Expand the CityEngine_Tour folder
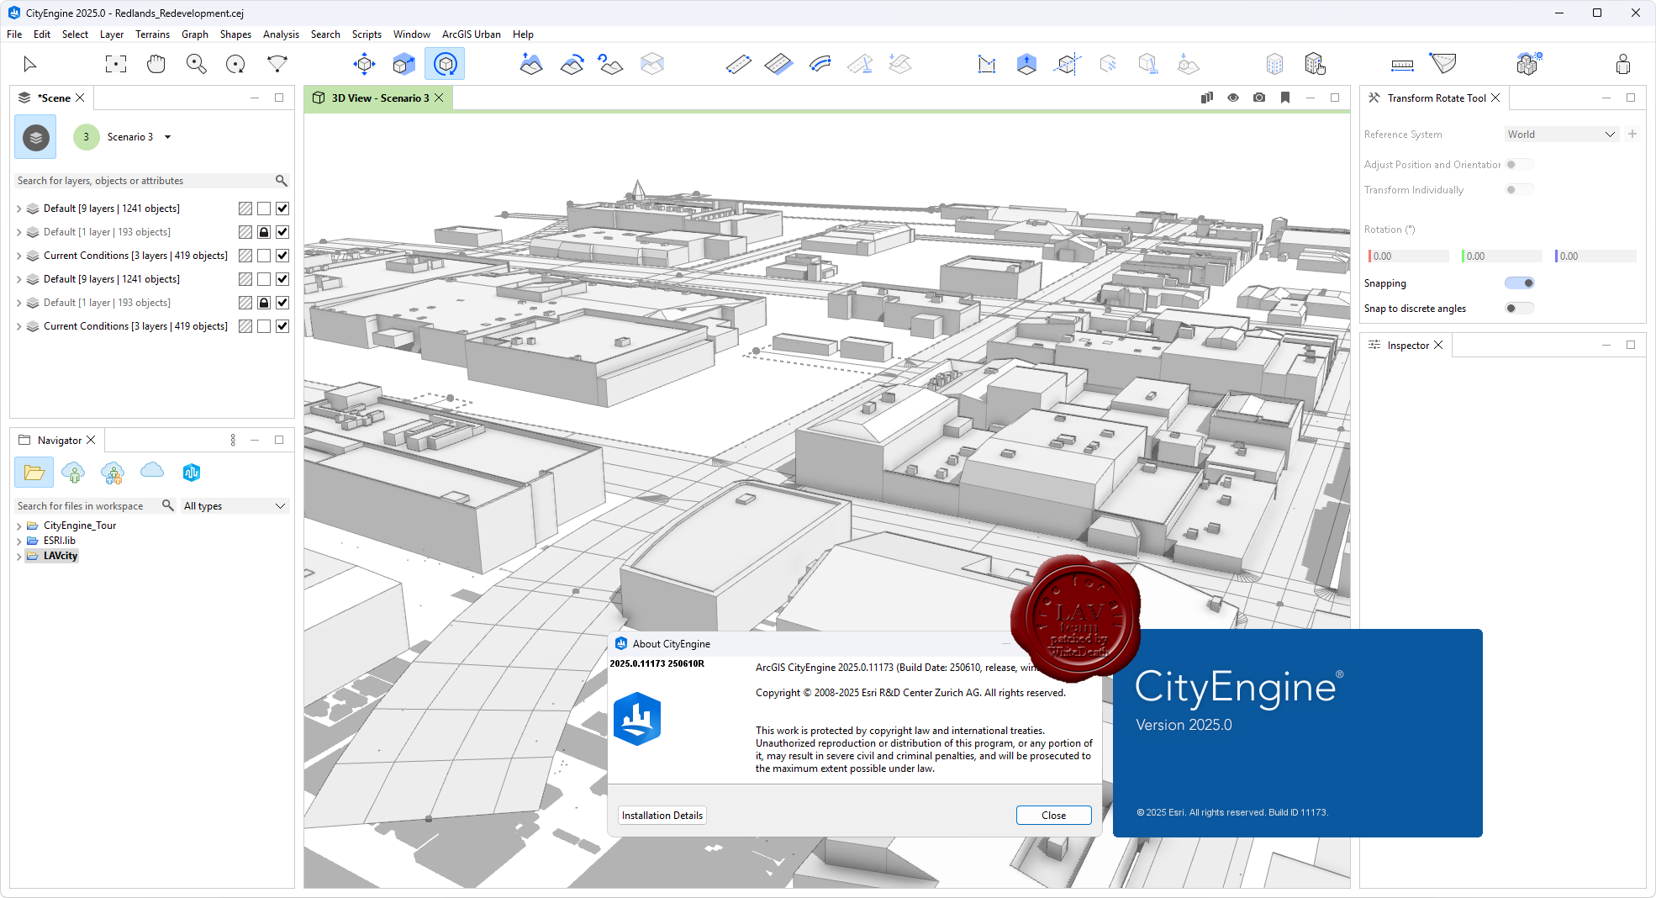 18,526
